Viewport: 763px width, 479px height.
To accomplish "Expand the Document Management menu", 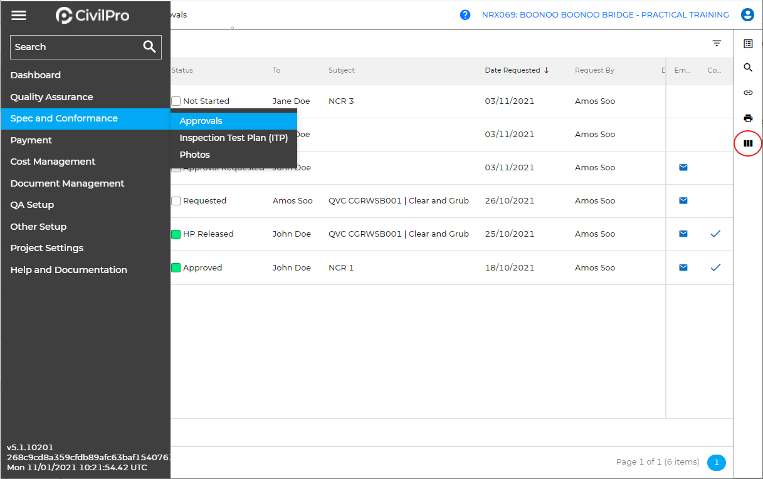I will pyautogui.click(x=67, y=183).
